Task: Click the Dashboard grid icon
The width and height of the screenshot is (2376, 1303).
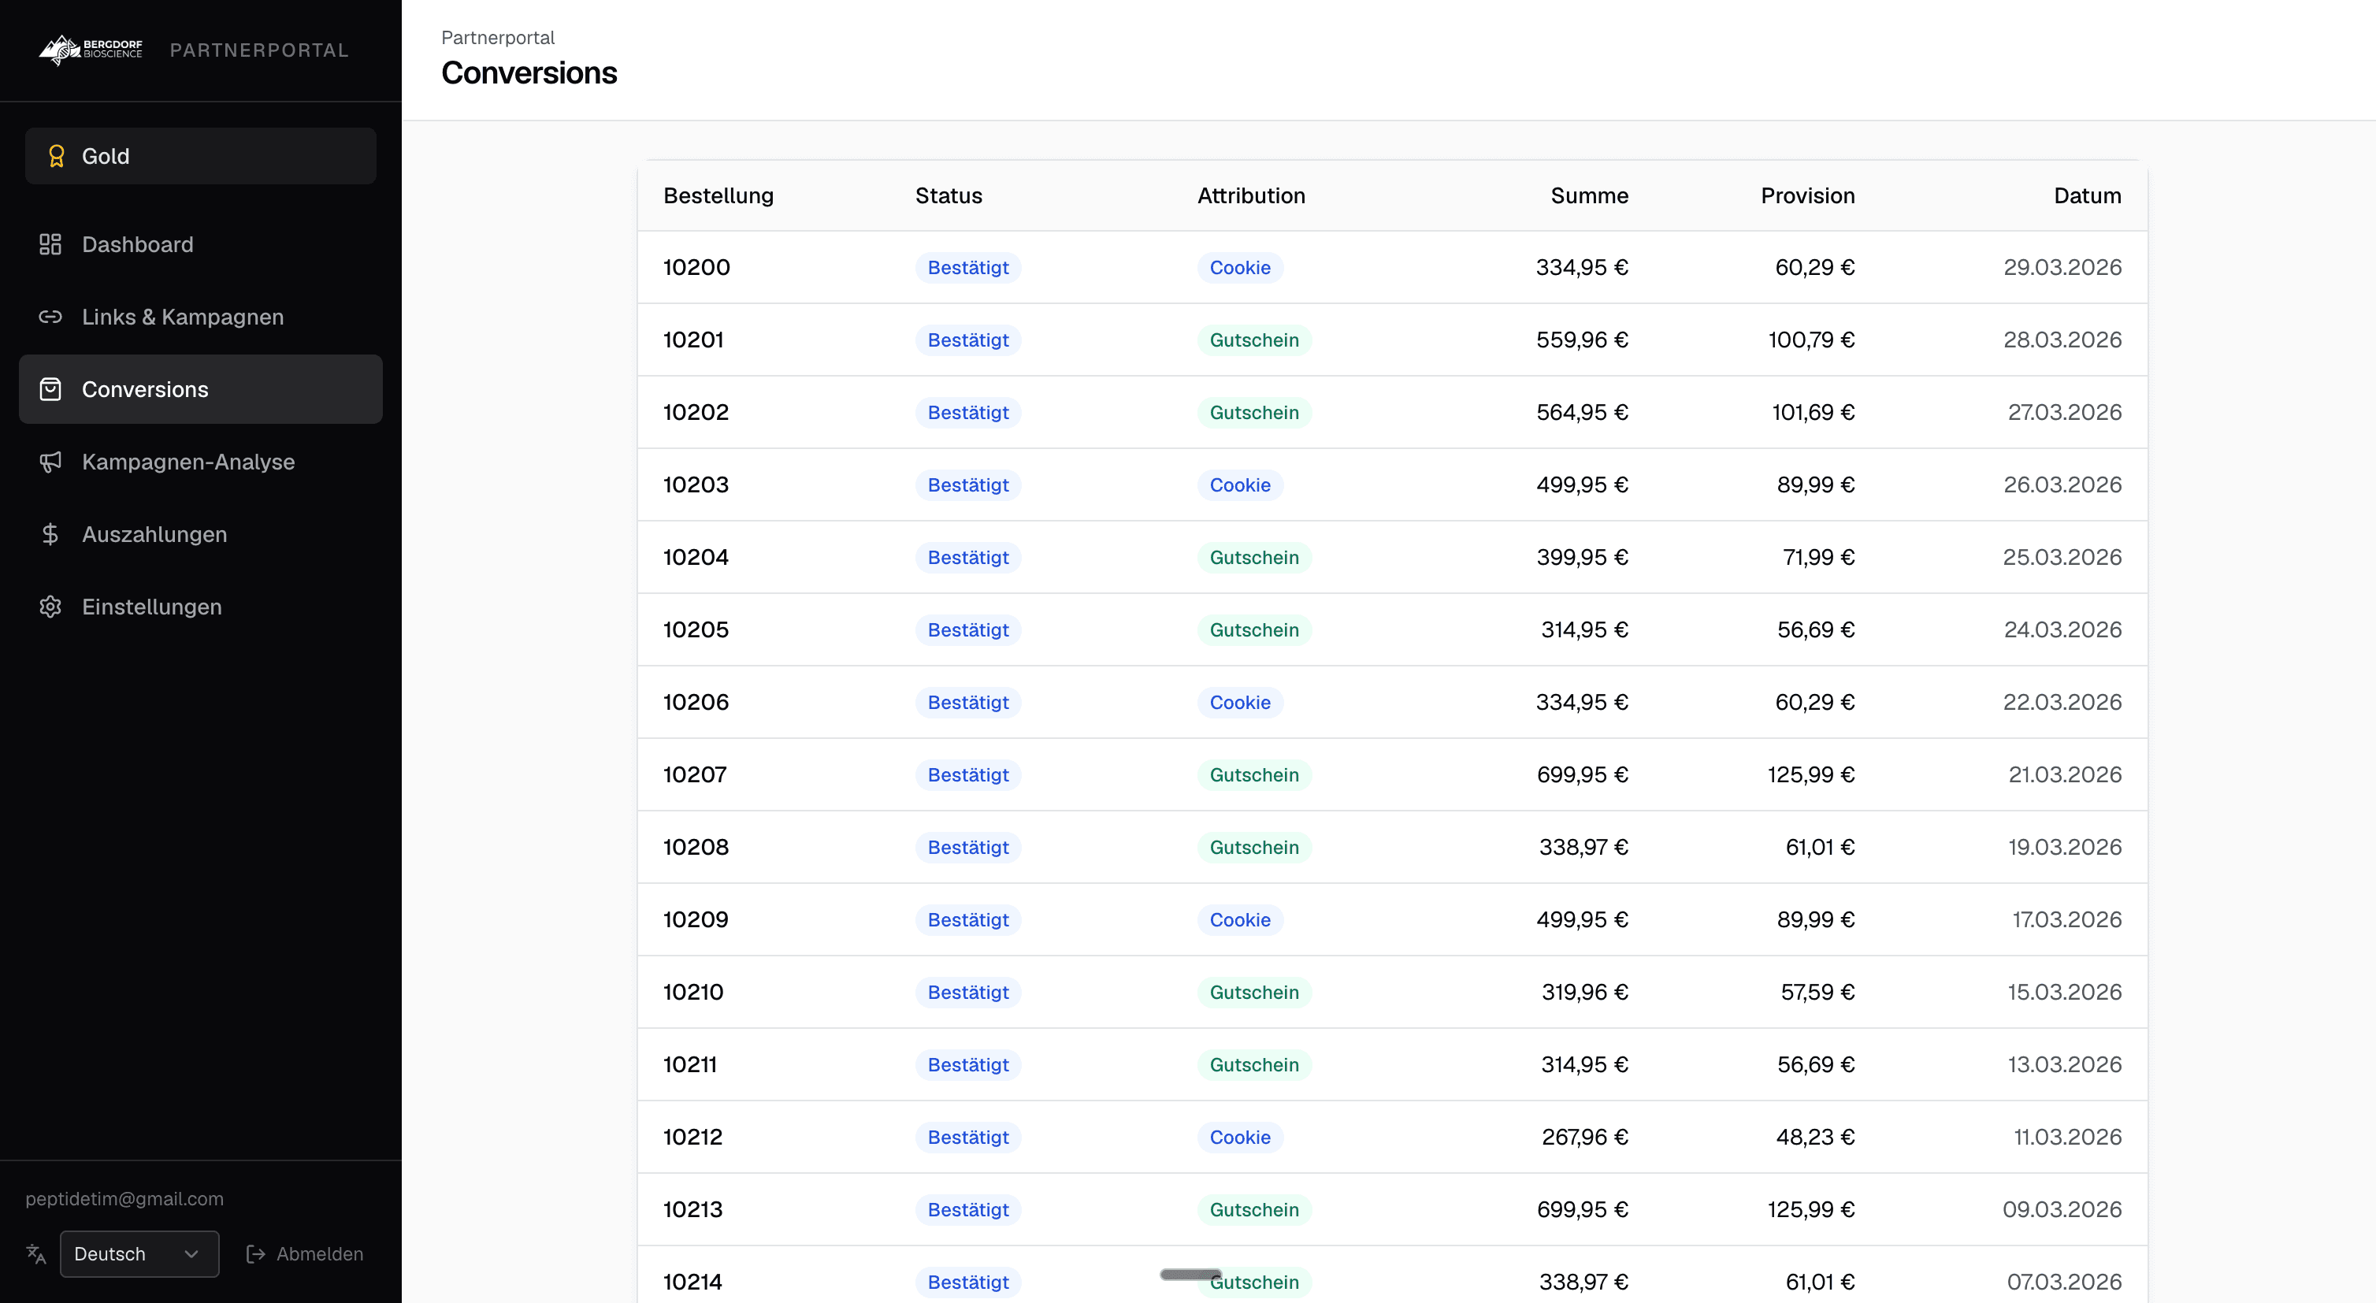Action: coord(50,244)
